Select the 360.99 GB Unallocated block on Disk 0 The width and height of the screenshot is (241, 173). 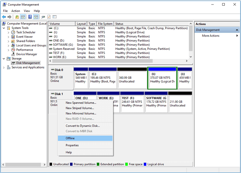pyautogui.click(x=132, y=79)
